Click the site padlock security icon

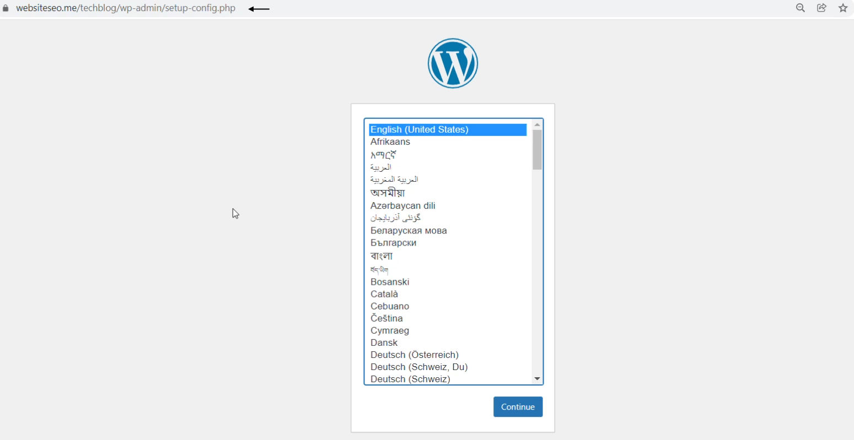coord(6,8)
